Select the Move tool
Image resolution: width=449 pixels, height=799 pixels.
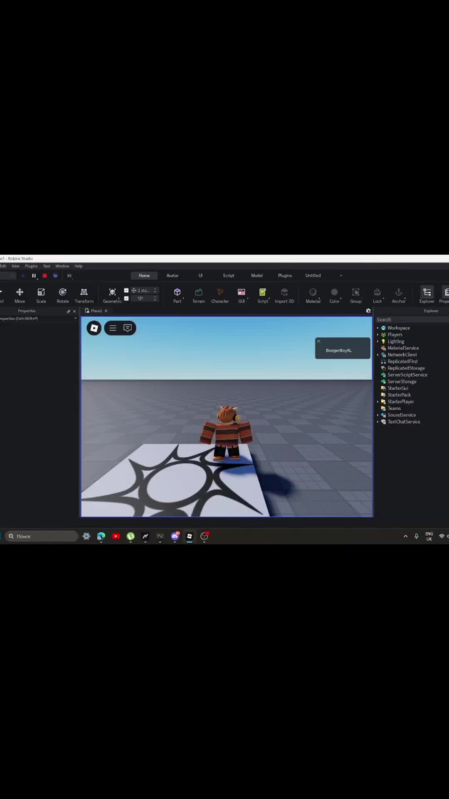[20, 295]
